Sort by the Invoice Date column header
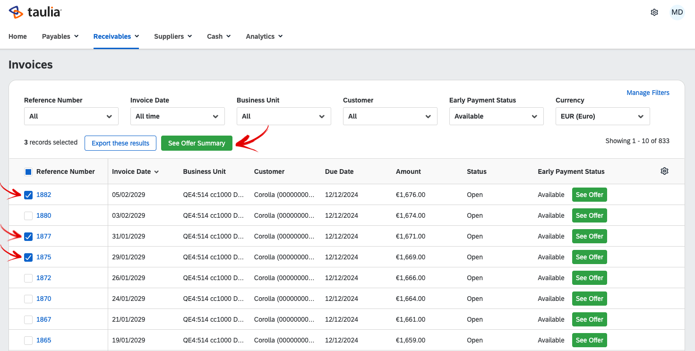The width and height of the screenshot is (695, 351). tap(135, 171)
